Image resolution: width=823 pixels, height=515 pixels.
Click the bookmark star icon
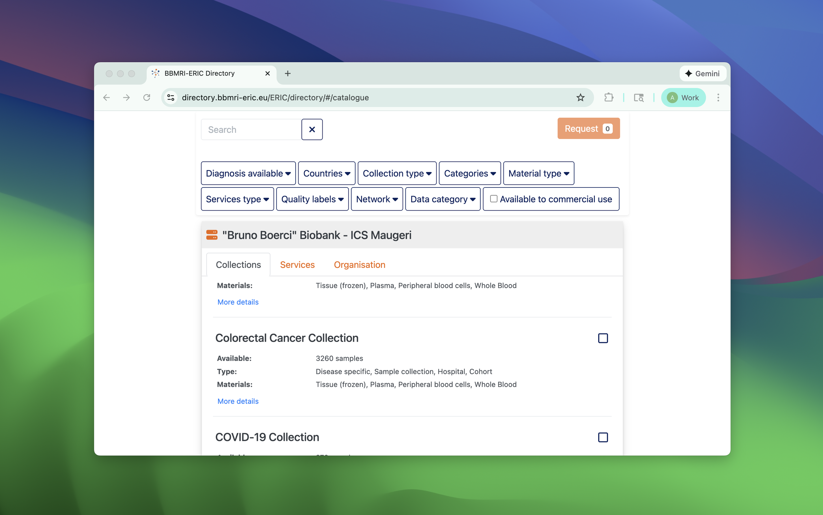click(x=580, y=98)
